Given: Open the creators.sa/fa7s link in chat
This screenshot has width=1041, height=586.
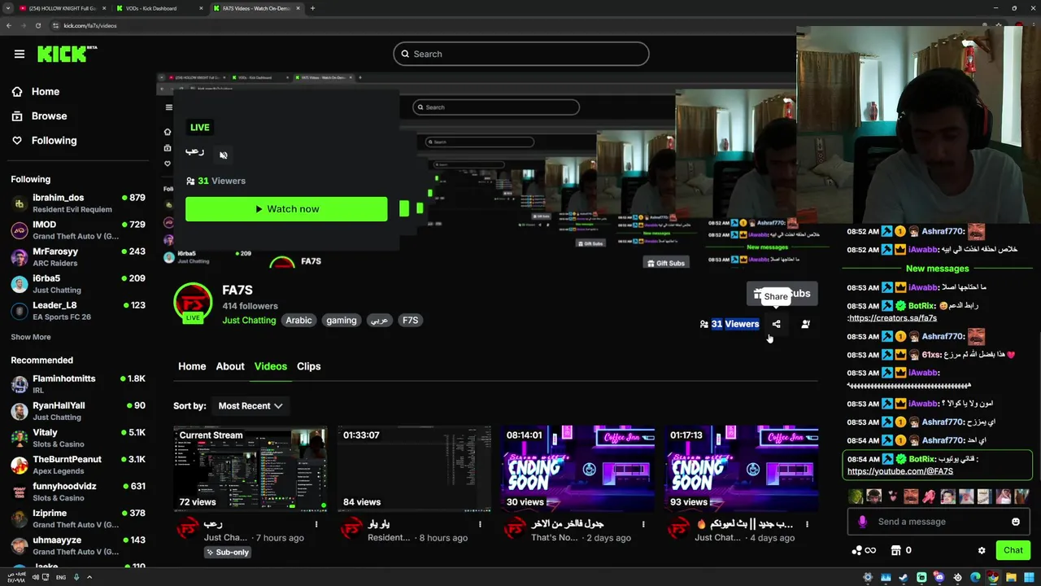Looking at the screenshot, I should click(891, 318).
